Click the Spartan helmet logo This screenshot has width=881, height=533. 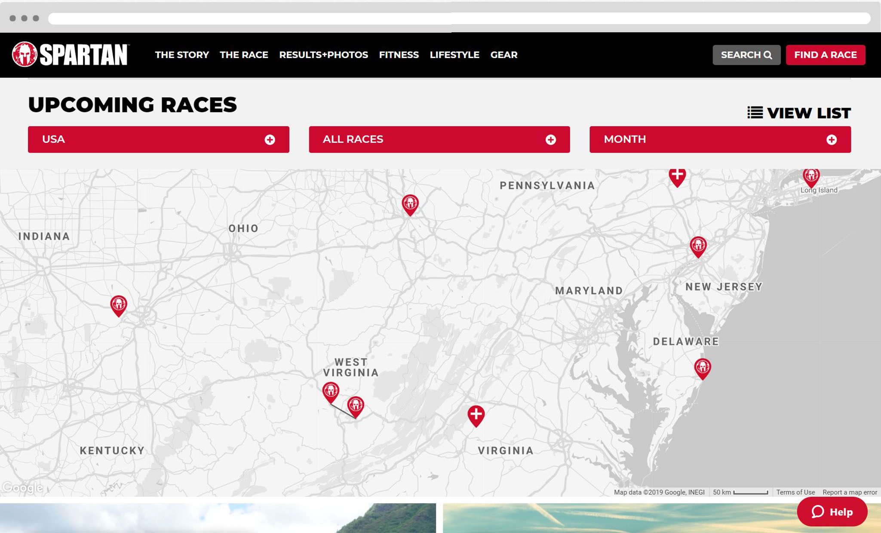click(x=25, y=55)
